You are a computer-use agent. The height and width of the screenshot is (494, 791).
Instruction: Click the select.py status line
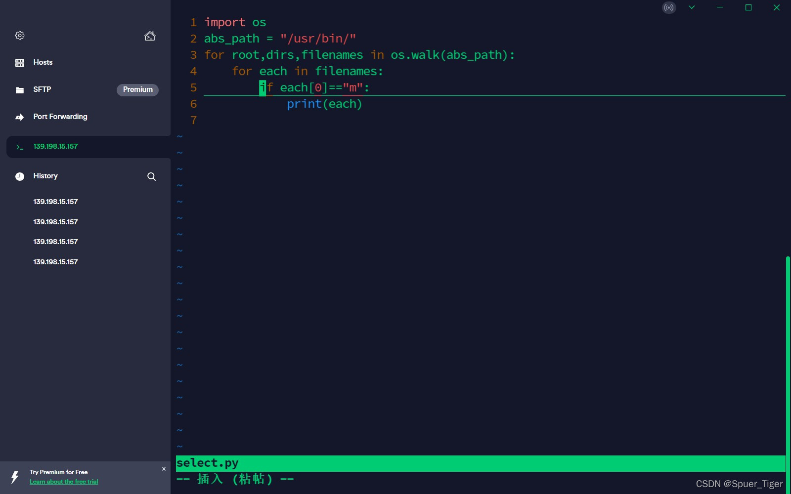point(481,463)
